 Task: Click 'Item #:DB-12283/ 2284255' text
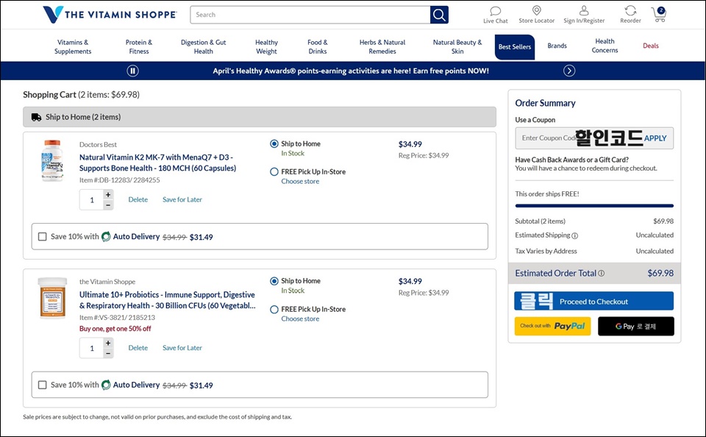click(119, 180)
